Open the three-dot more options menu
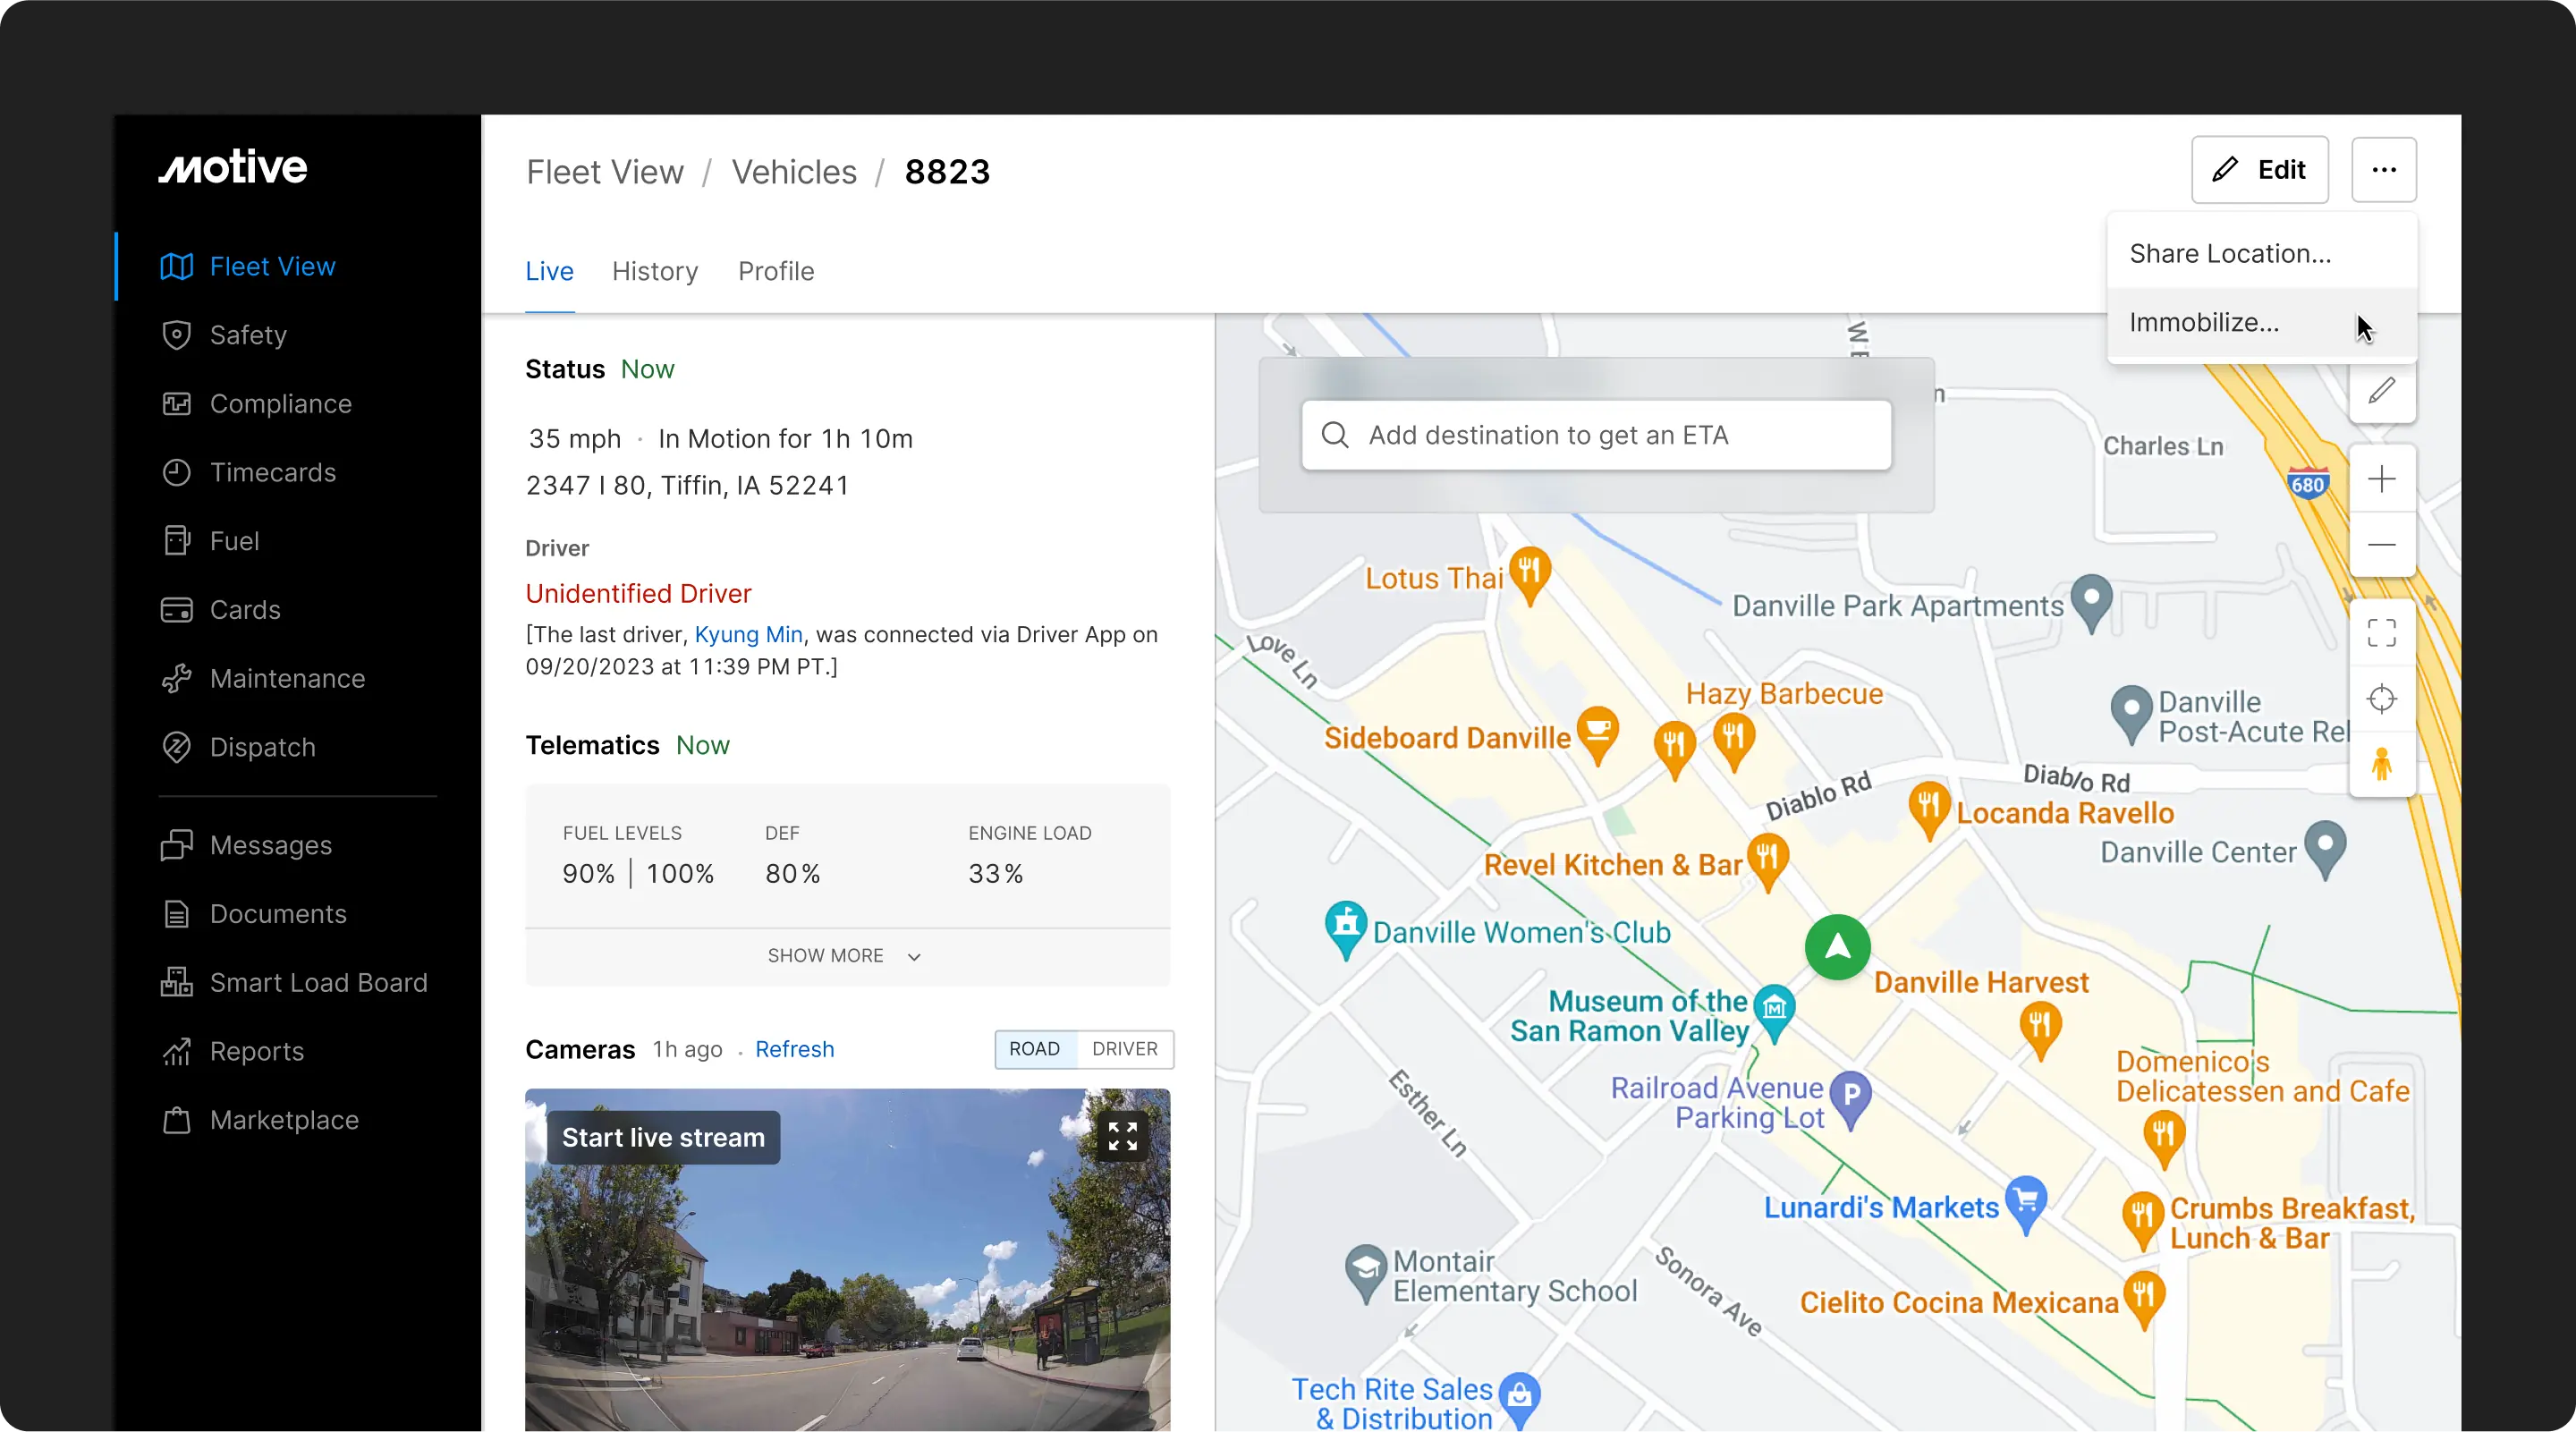This screenshot has width=2576, height=1432. [2383, 170]
